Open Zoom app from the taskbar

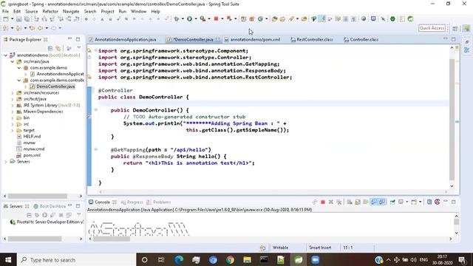tap(316, 259)
